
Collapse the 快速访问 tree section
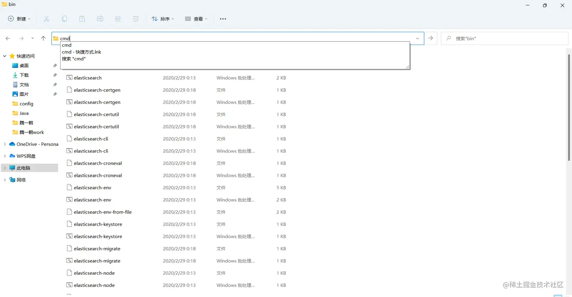5,56
